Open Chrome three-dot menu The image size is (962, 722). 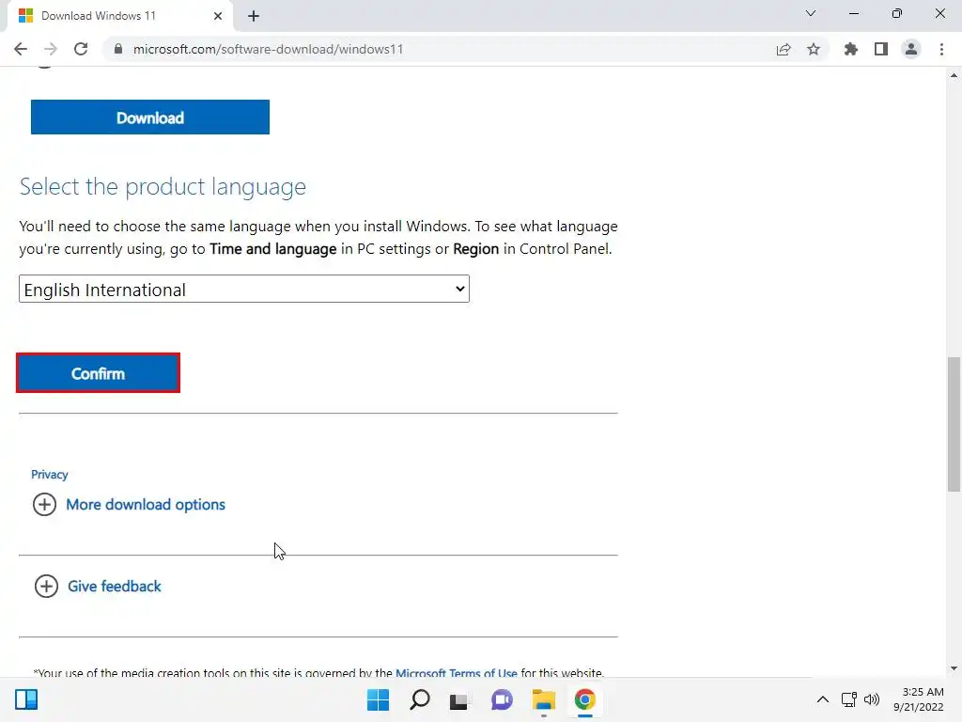point(941,49)
